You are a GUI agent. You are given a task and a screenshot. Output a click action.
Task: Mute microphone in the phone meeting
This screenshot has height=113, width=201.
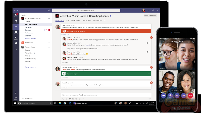point(170,95)
